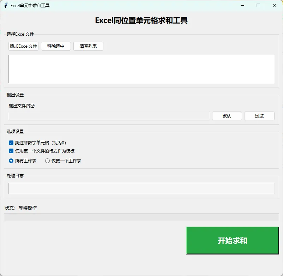
Task: Toggle 使用第一个文件的格式作为模板 checkbox
Action: [11, 151]
